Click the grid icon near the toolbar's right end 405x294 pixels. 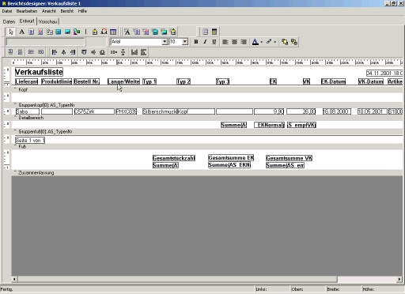pos(205,32)
